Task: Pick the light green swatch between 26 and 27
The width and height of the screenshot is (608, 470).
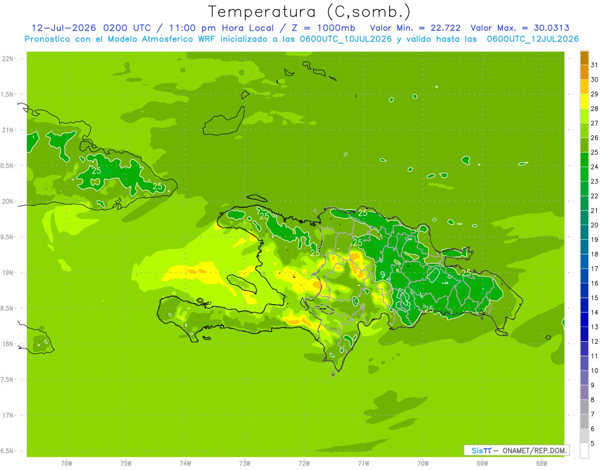Action: point(584,131)
